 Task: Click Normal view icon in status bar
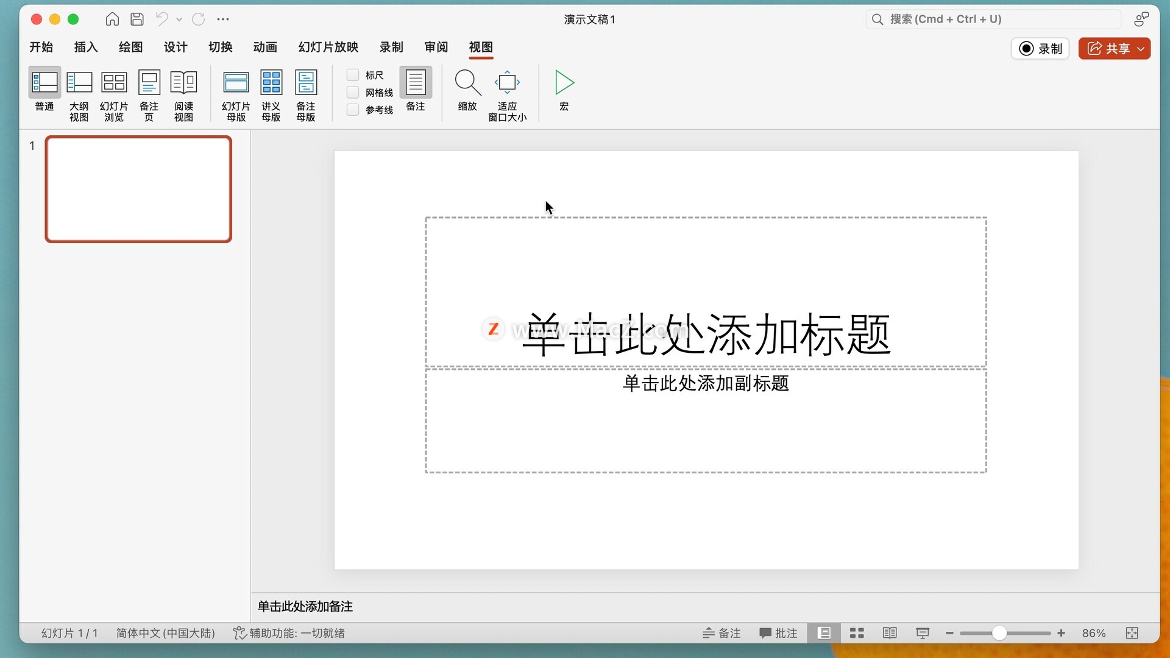[824, 634]
